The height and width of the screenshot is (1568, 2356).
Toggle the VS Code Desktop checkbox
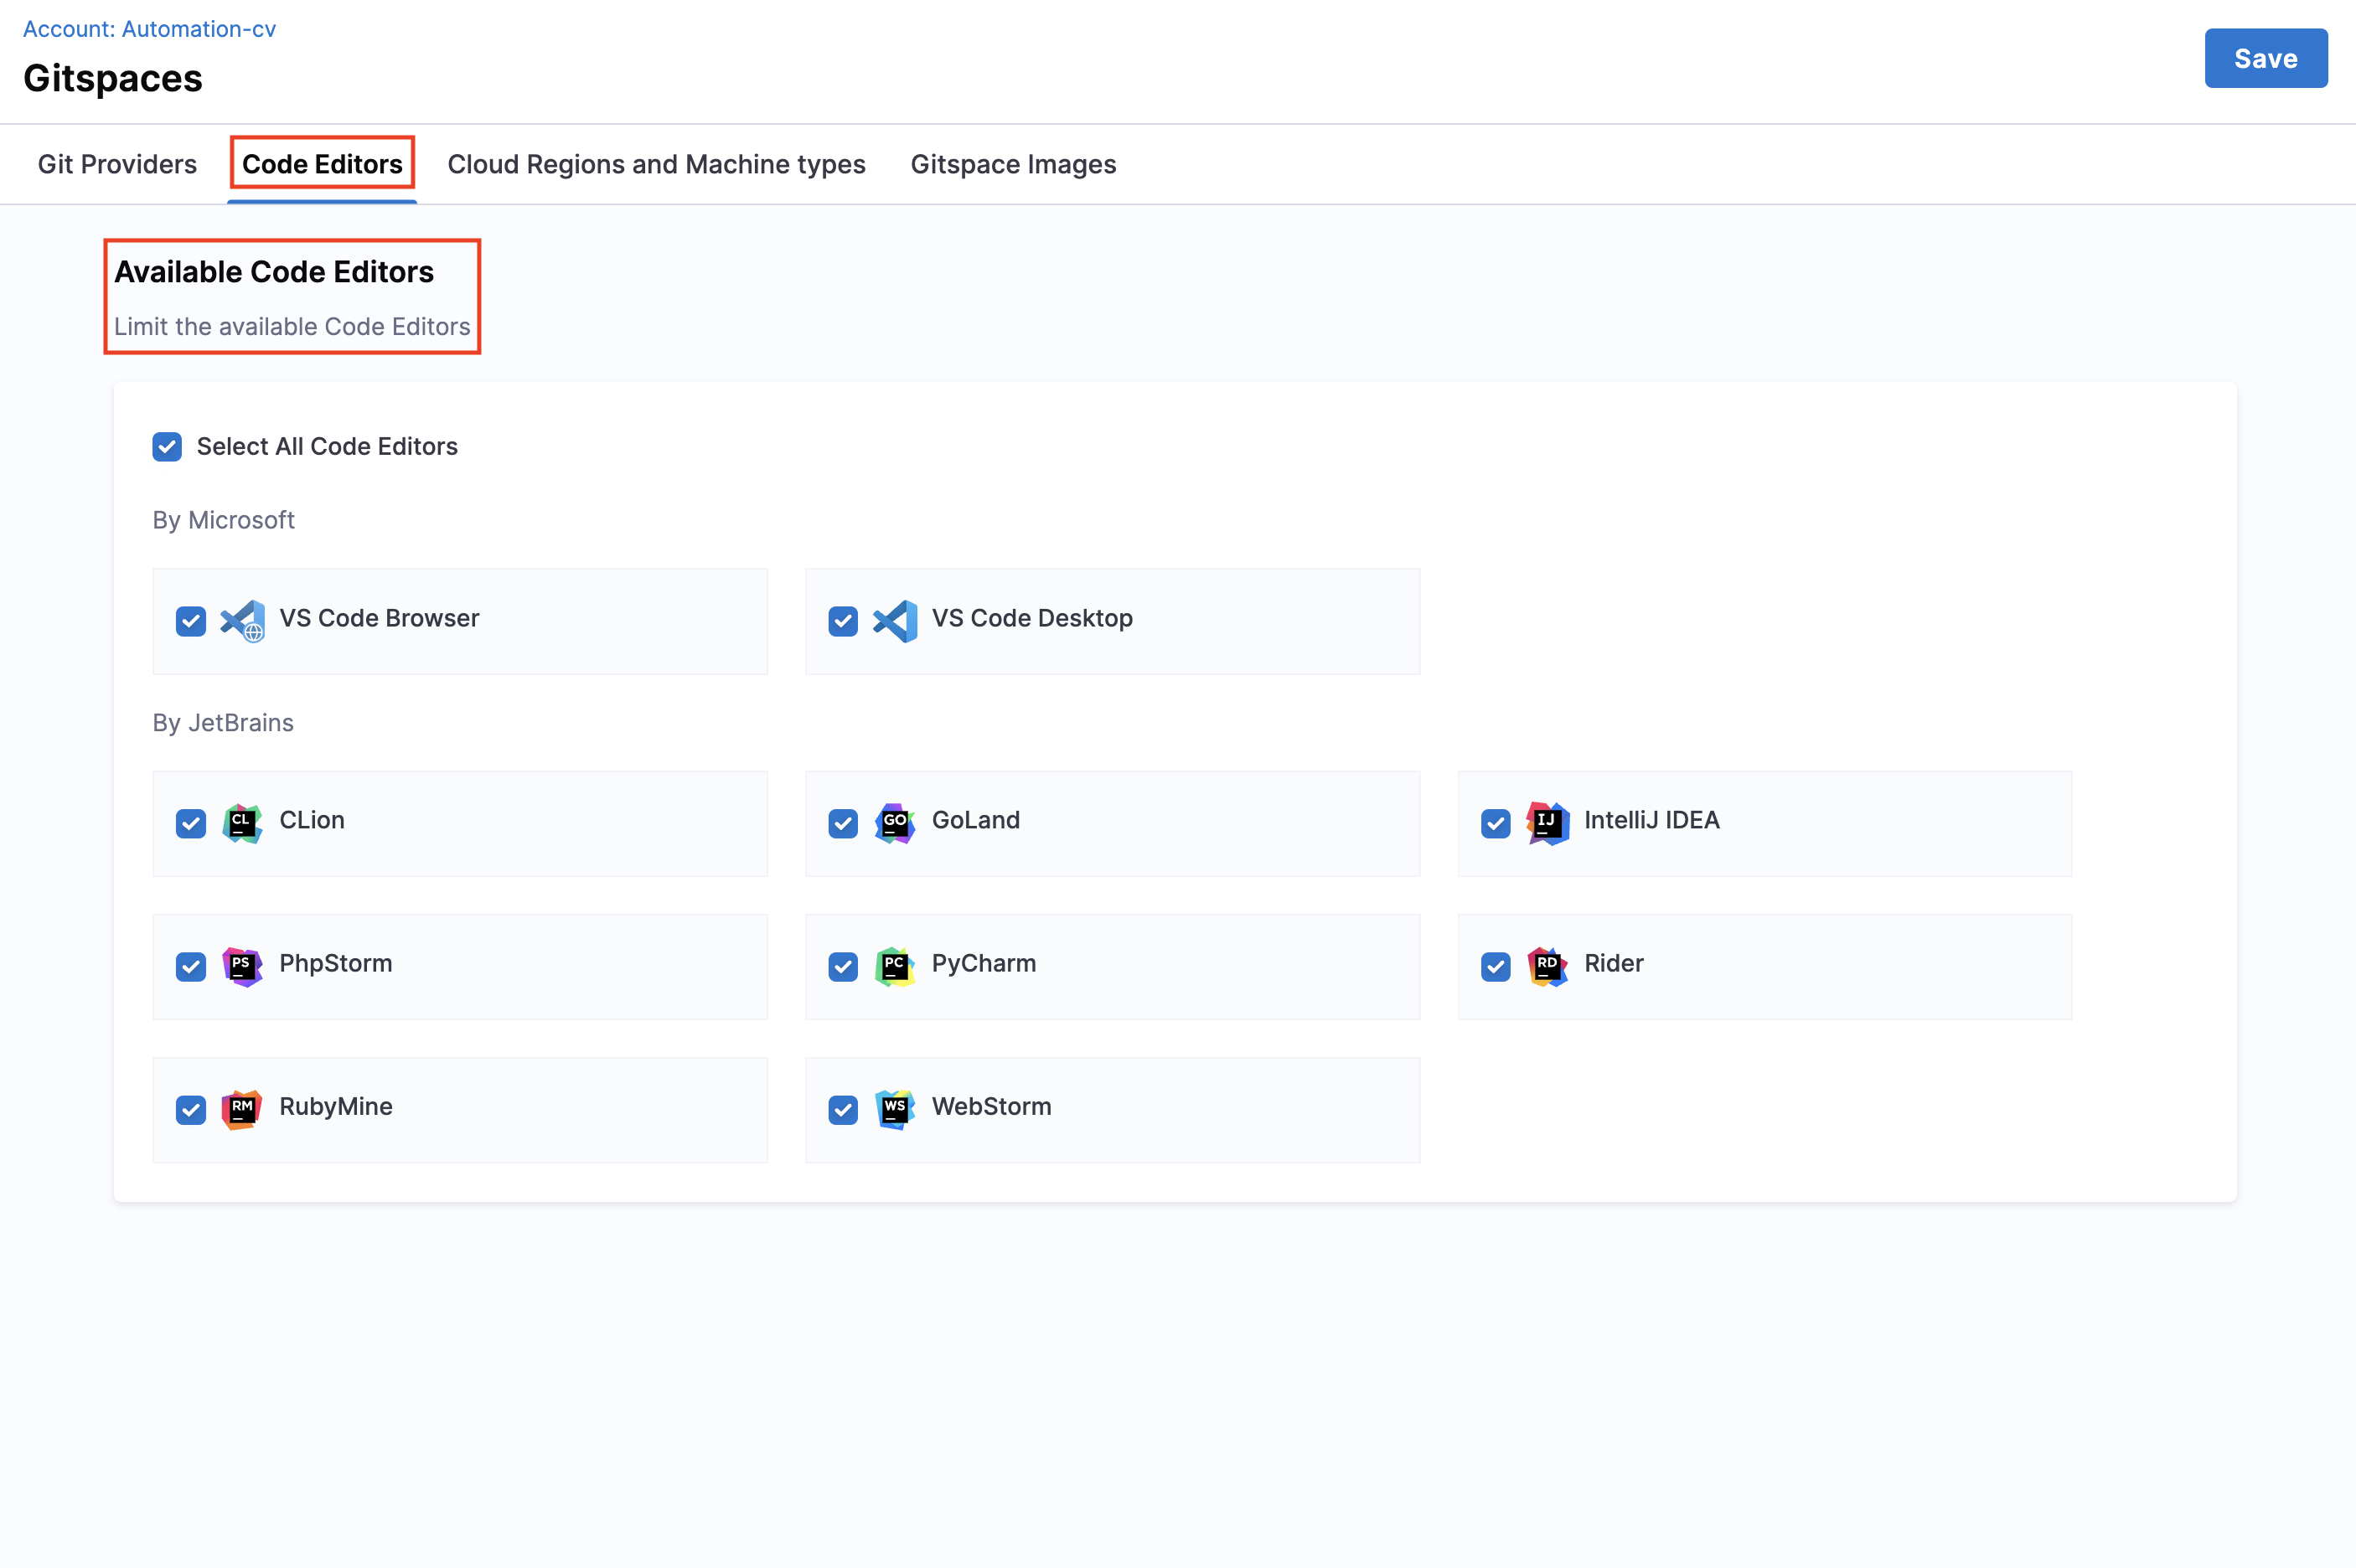pyautogui.click(x=843, y=621)
